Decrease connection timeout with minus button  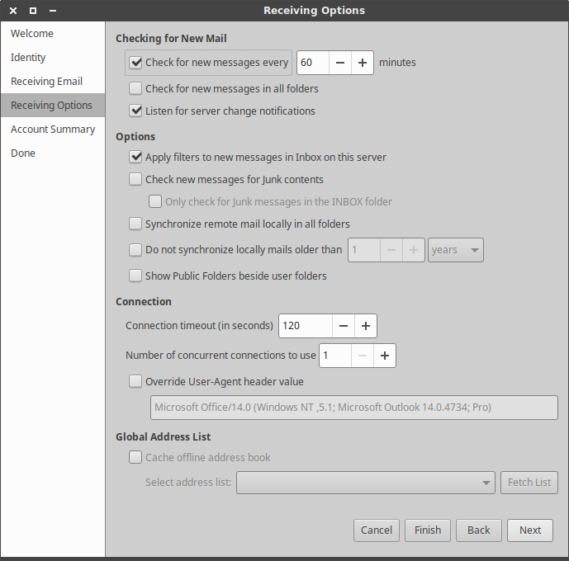[x=344, y=326]
